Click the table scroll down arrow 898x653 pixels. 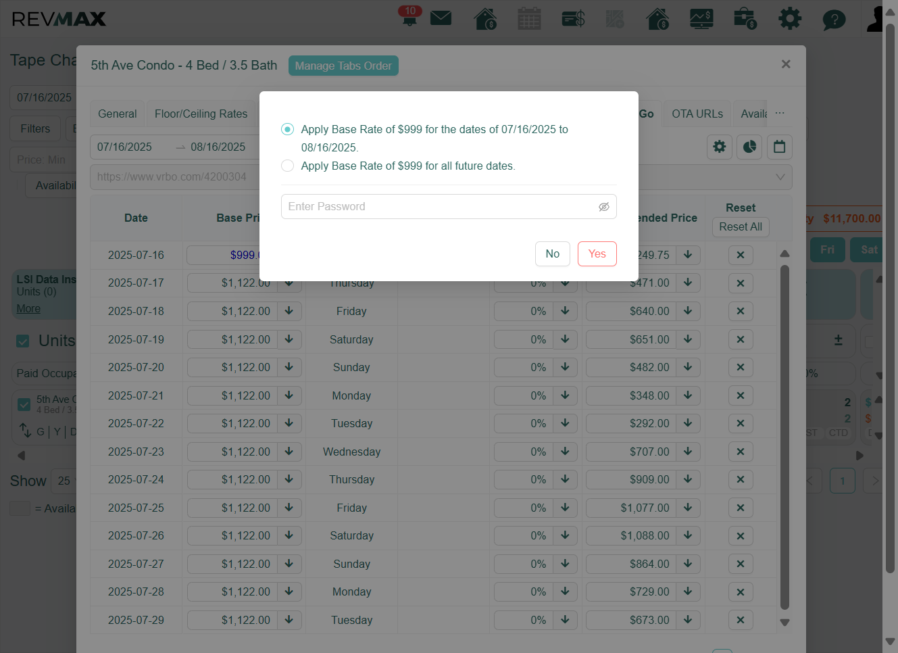784,623
